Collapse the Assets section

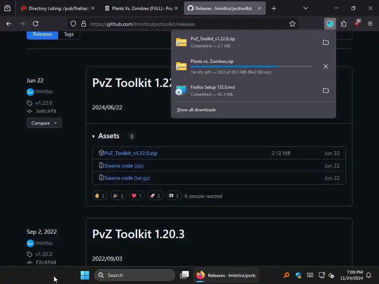106,136
